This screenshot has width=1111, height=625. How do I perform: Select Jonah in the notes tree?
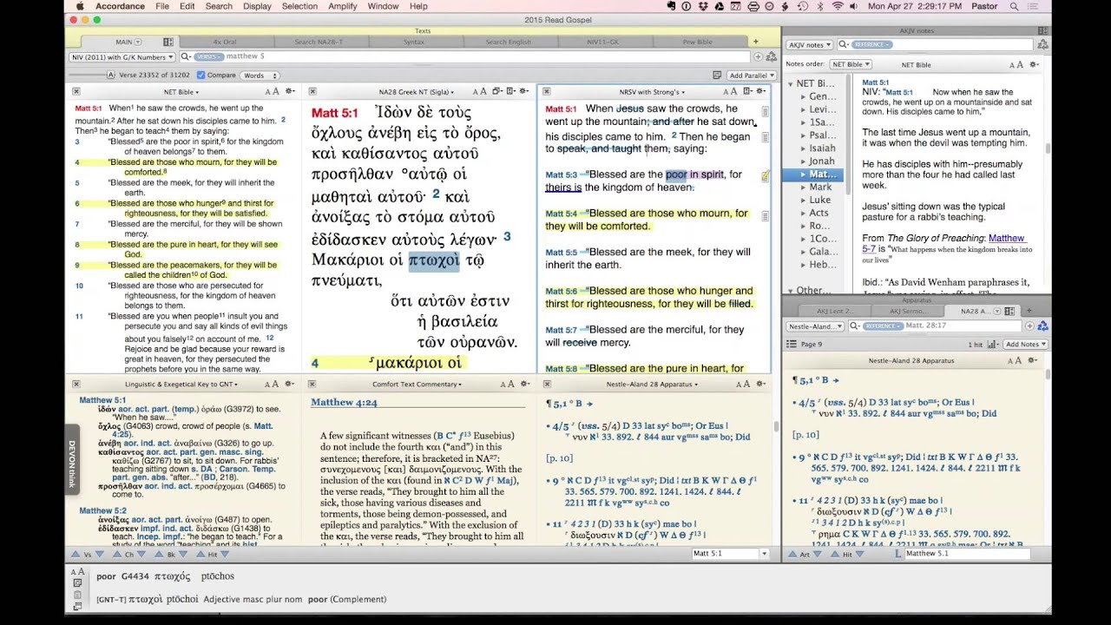coord(821,161)
